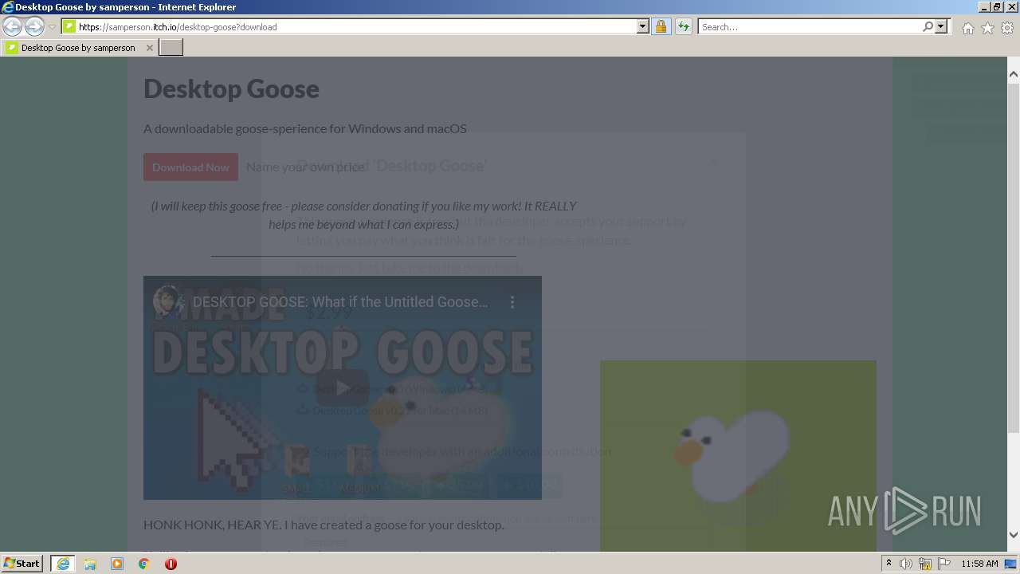
Task: Focus the IE search box
Action: [x=810, y=26]
